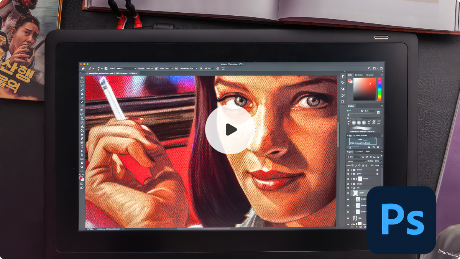Switch to the Color tab

[x=350, y=75]
